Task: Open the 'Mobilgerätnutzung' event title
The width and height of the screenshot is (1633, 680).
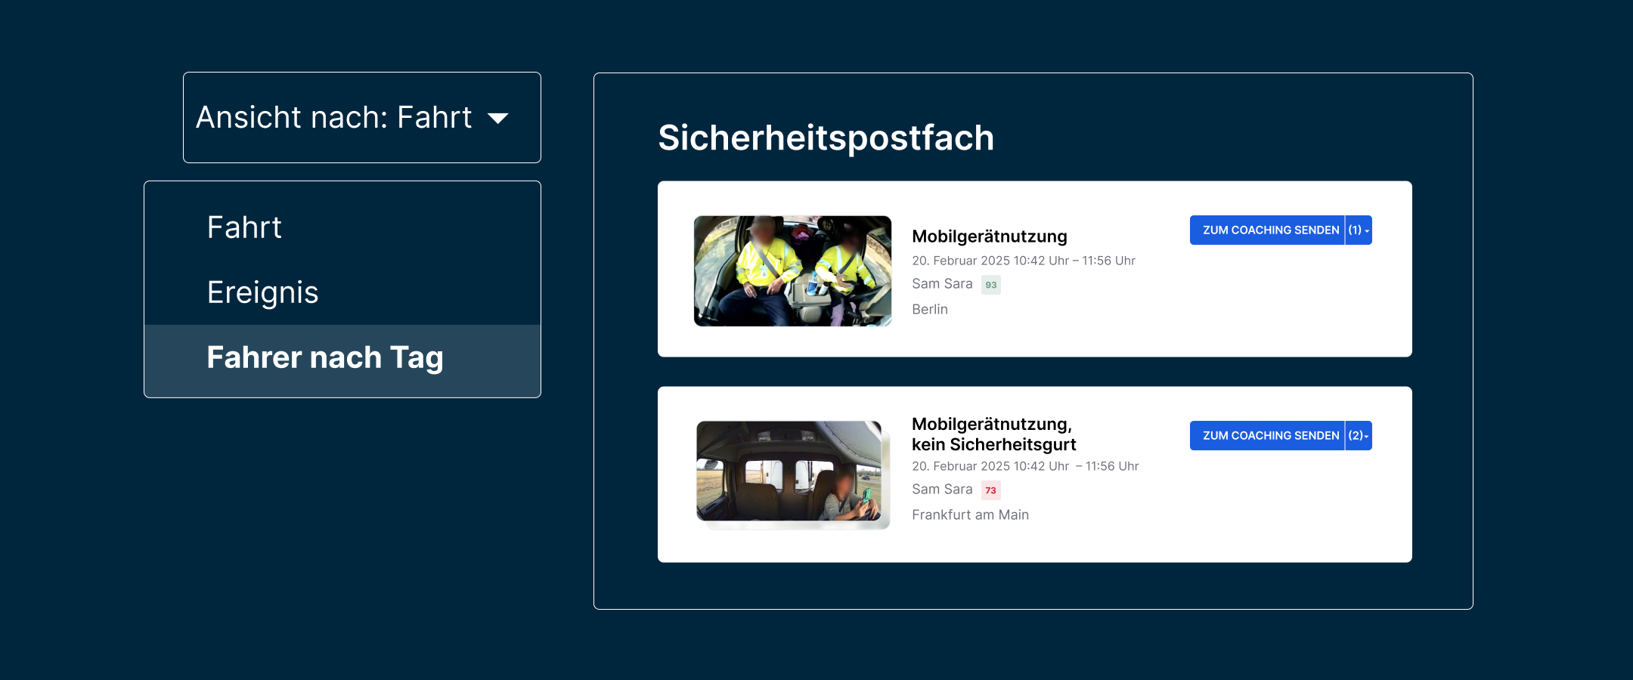Action: pyautogui.click(x=990, y=236)
